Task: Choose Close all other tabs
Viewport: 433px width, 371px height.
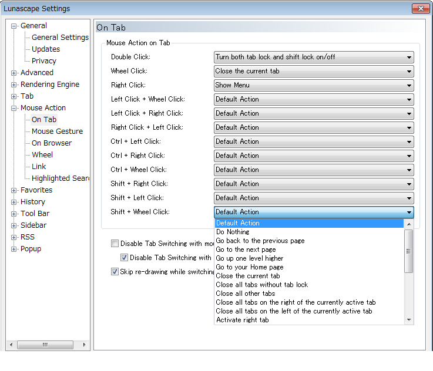Action: 309,294
